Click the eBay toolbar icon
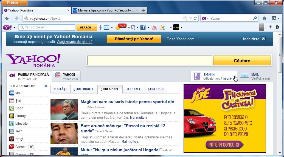 pyautogui.click(x=176, y=27)
